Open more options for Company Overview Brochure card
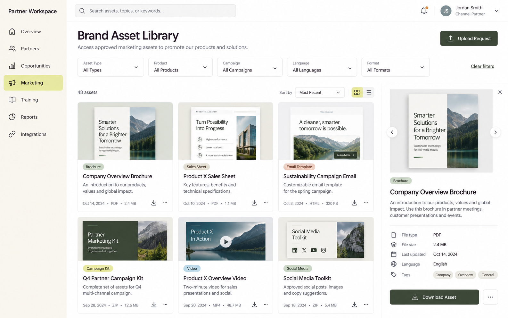The height and width of the screenshot is (318, 508). (x=165, y=203)
